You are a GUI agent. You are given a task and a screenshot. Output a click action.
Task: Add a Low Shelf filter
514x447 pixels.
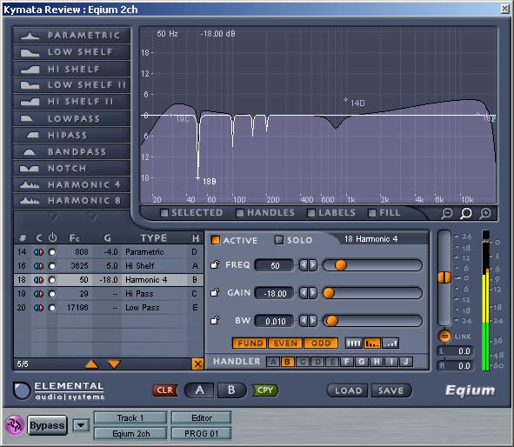pos(71,52)
